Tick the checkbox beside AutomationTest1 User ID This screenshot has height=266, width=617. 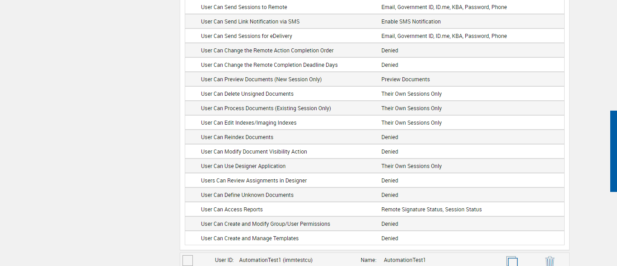coord(188,261)
